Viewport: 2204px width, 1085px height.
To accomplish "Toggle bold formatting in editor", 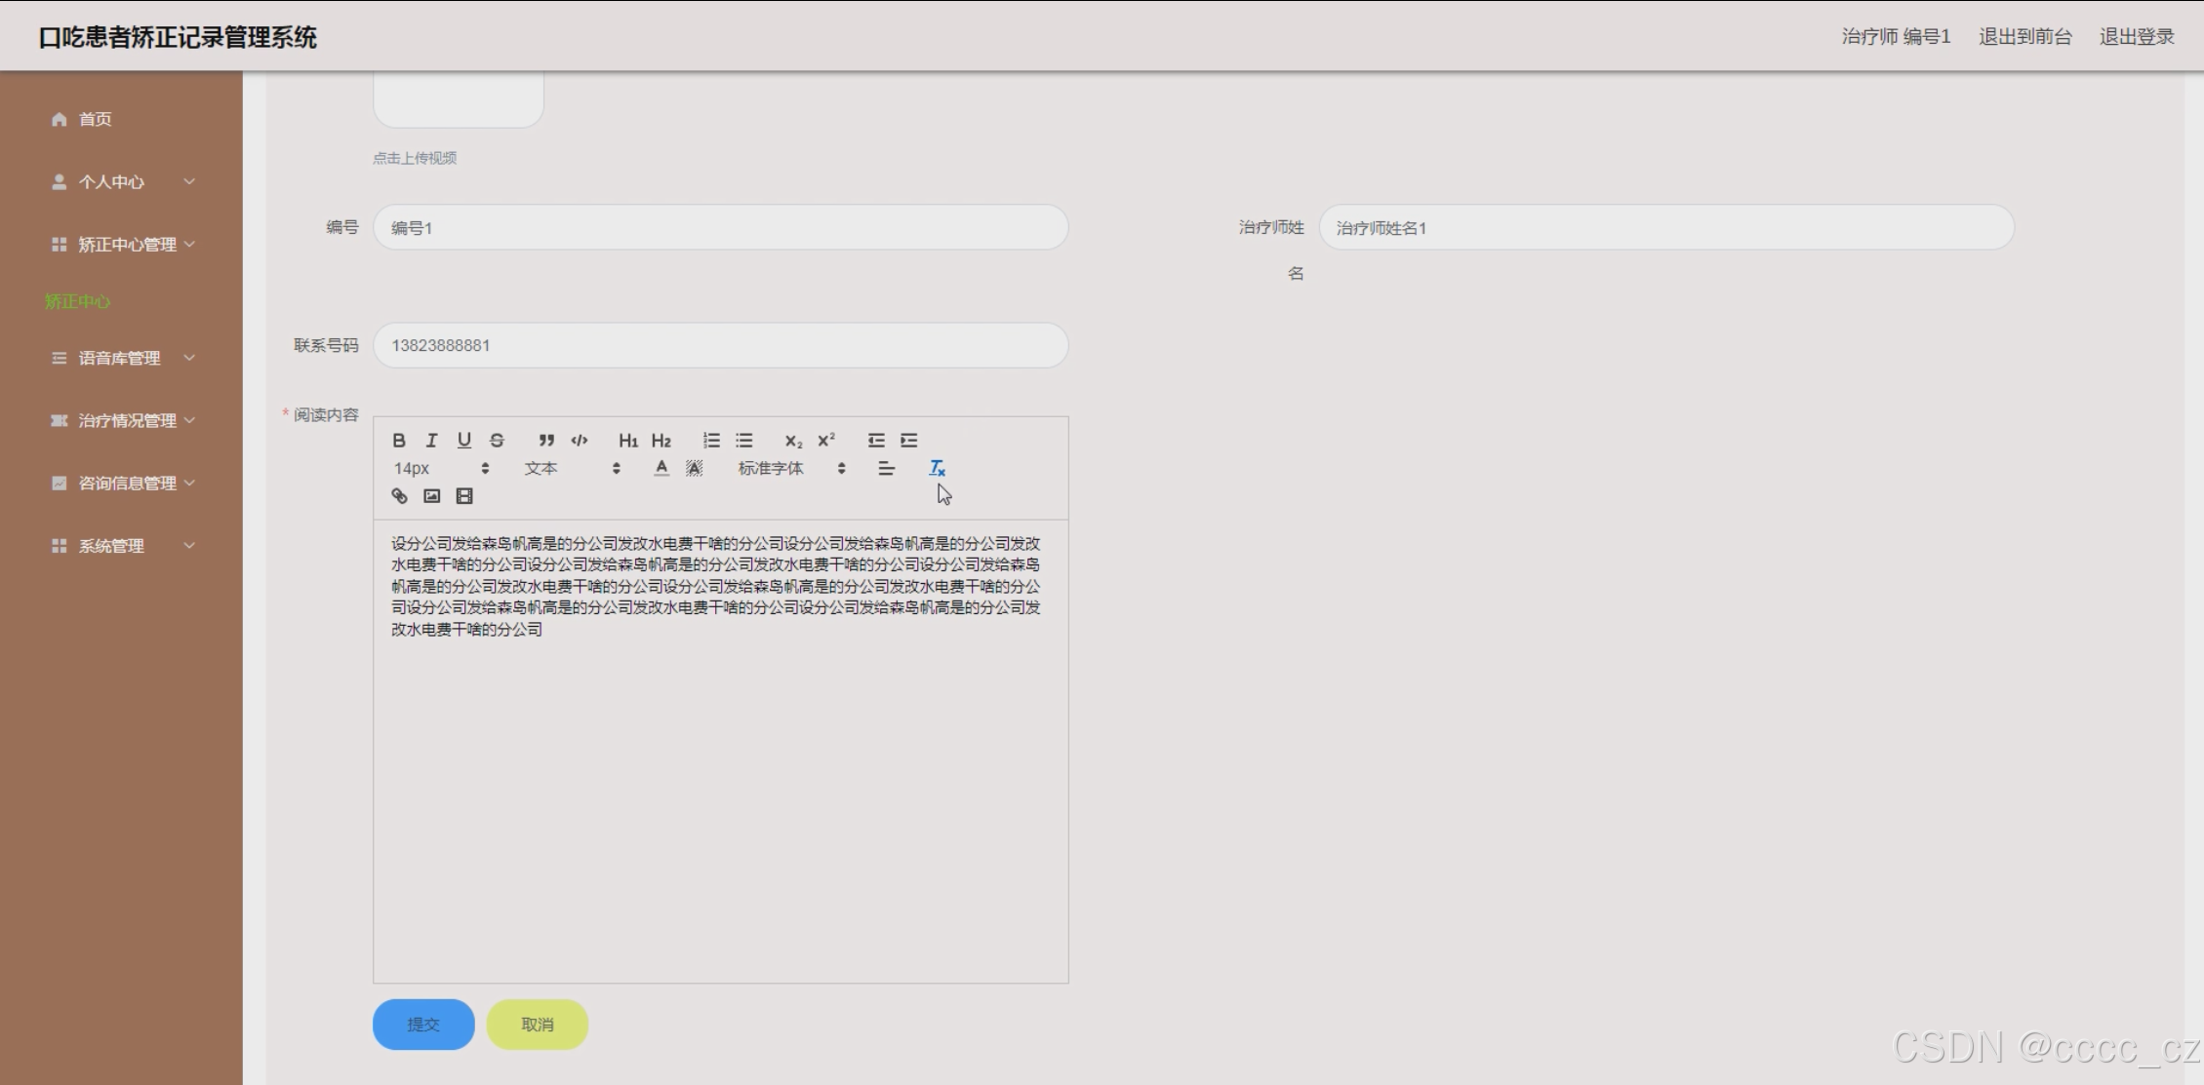I will [x=399, y=441].
